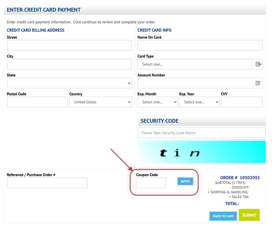
Task: Click the Name On Card field
Action: [x=200, y=45]
